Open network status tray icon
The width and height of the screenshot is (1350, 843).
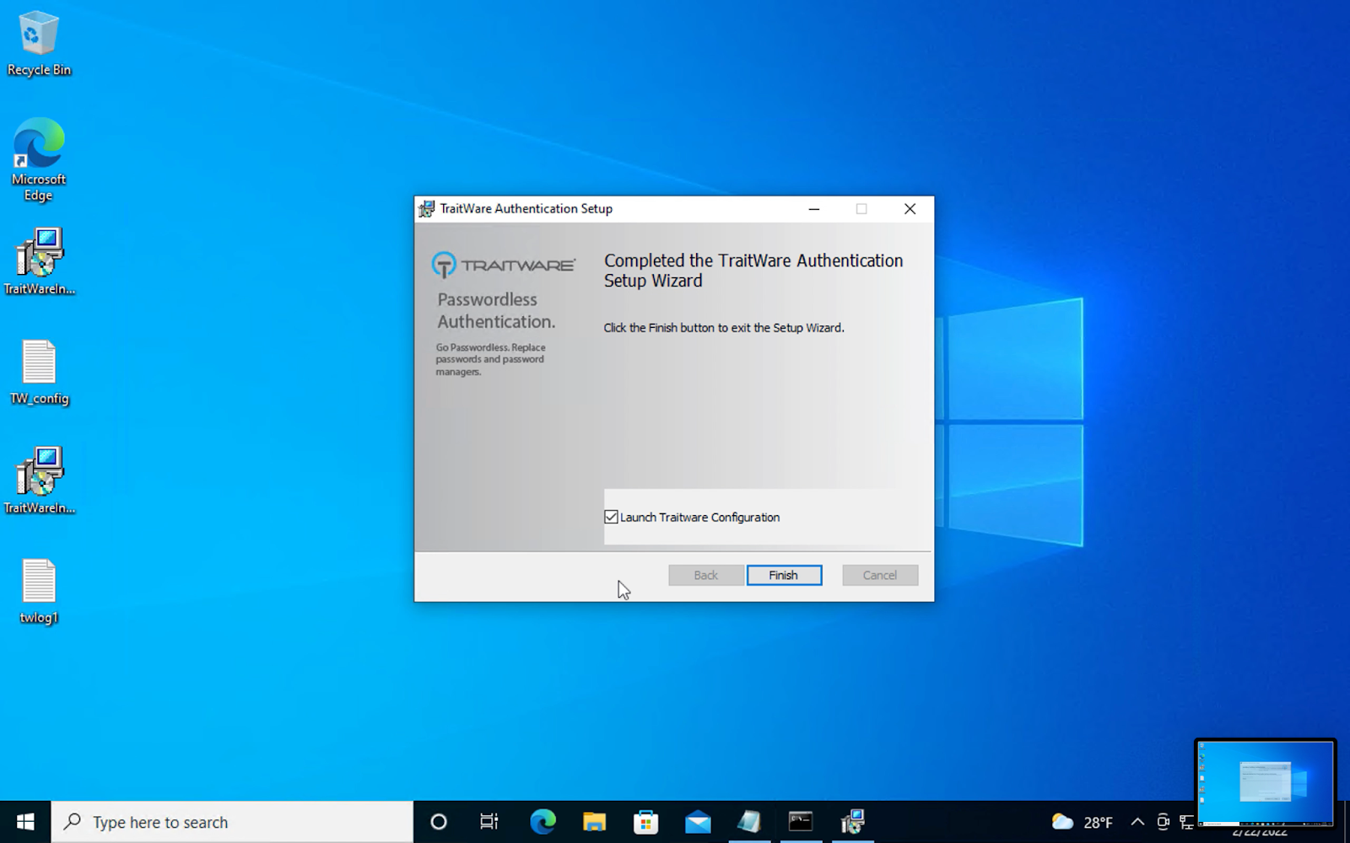[x=1186, y=822]
